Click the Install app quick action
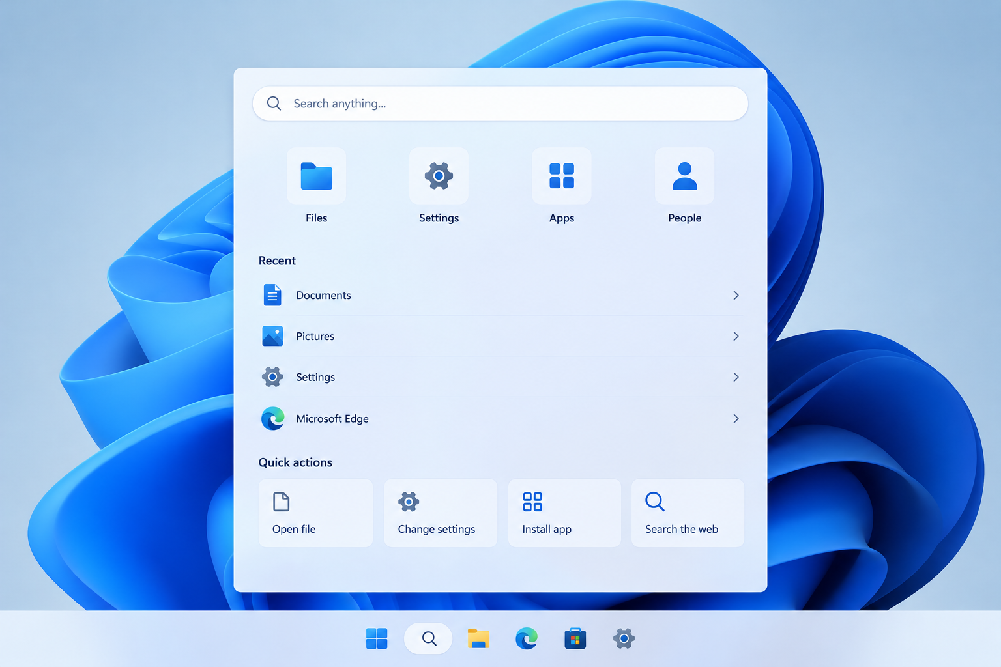This screenshot has width=1001, height=667. pos(564,513)
